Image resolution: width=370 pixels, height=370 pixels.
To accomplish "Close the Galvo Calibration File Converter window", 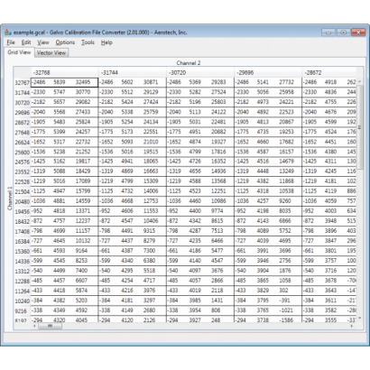I will coord(358,32).
